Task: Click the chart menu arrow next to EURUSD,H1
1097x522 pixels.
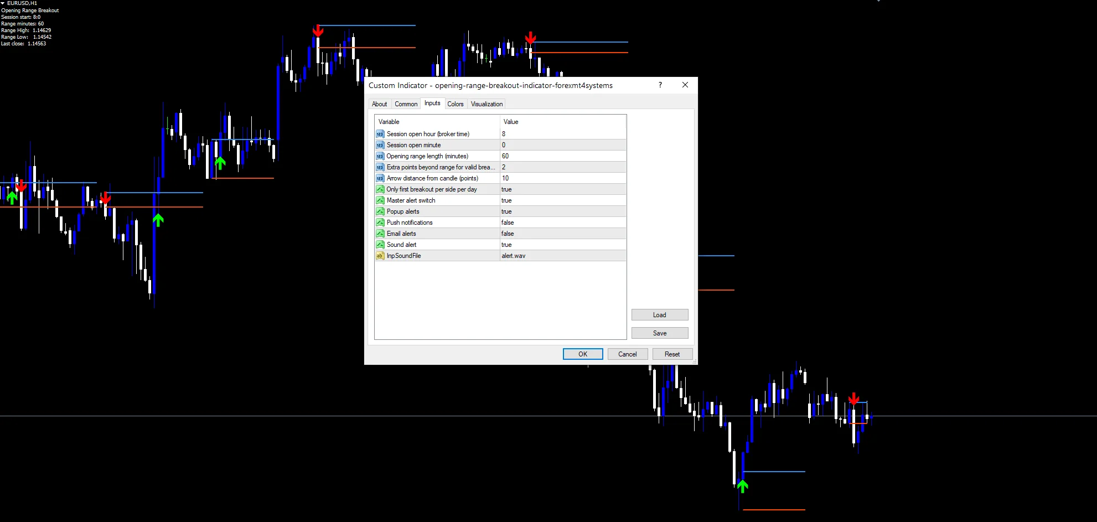Action: 3,3
